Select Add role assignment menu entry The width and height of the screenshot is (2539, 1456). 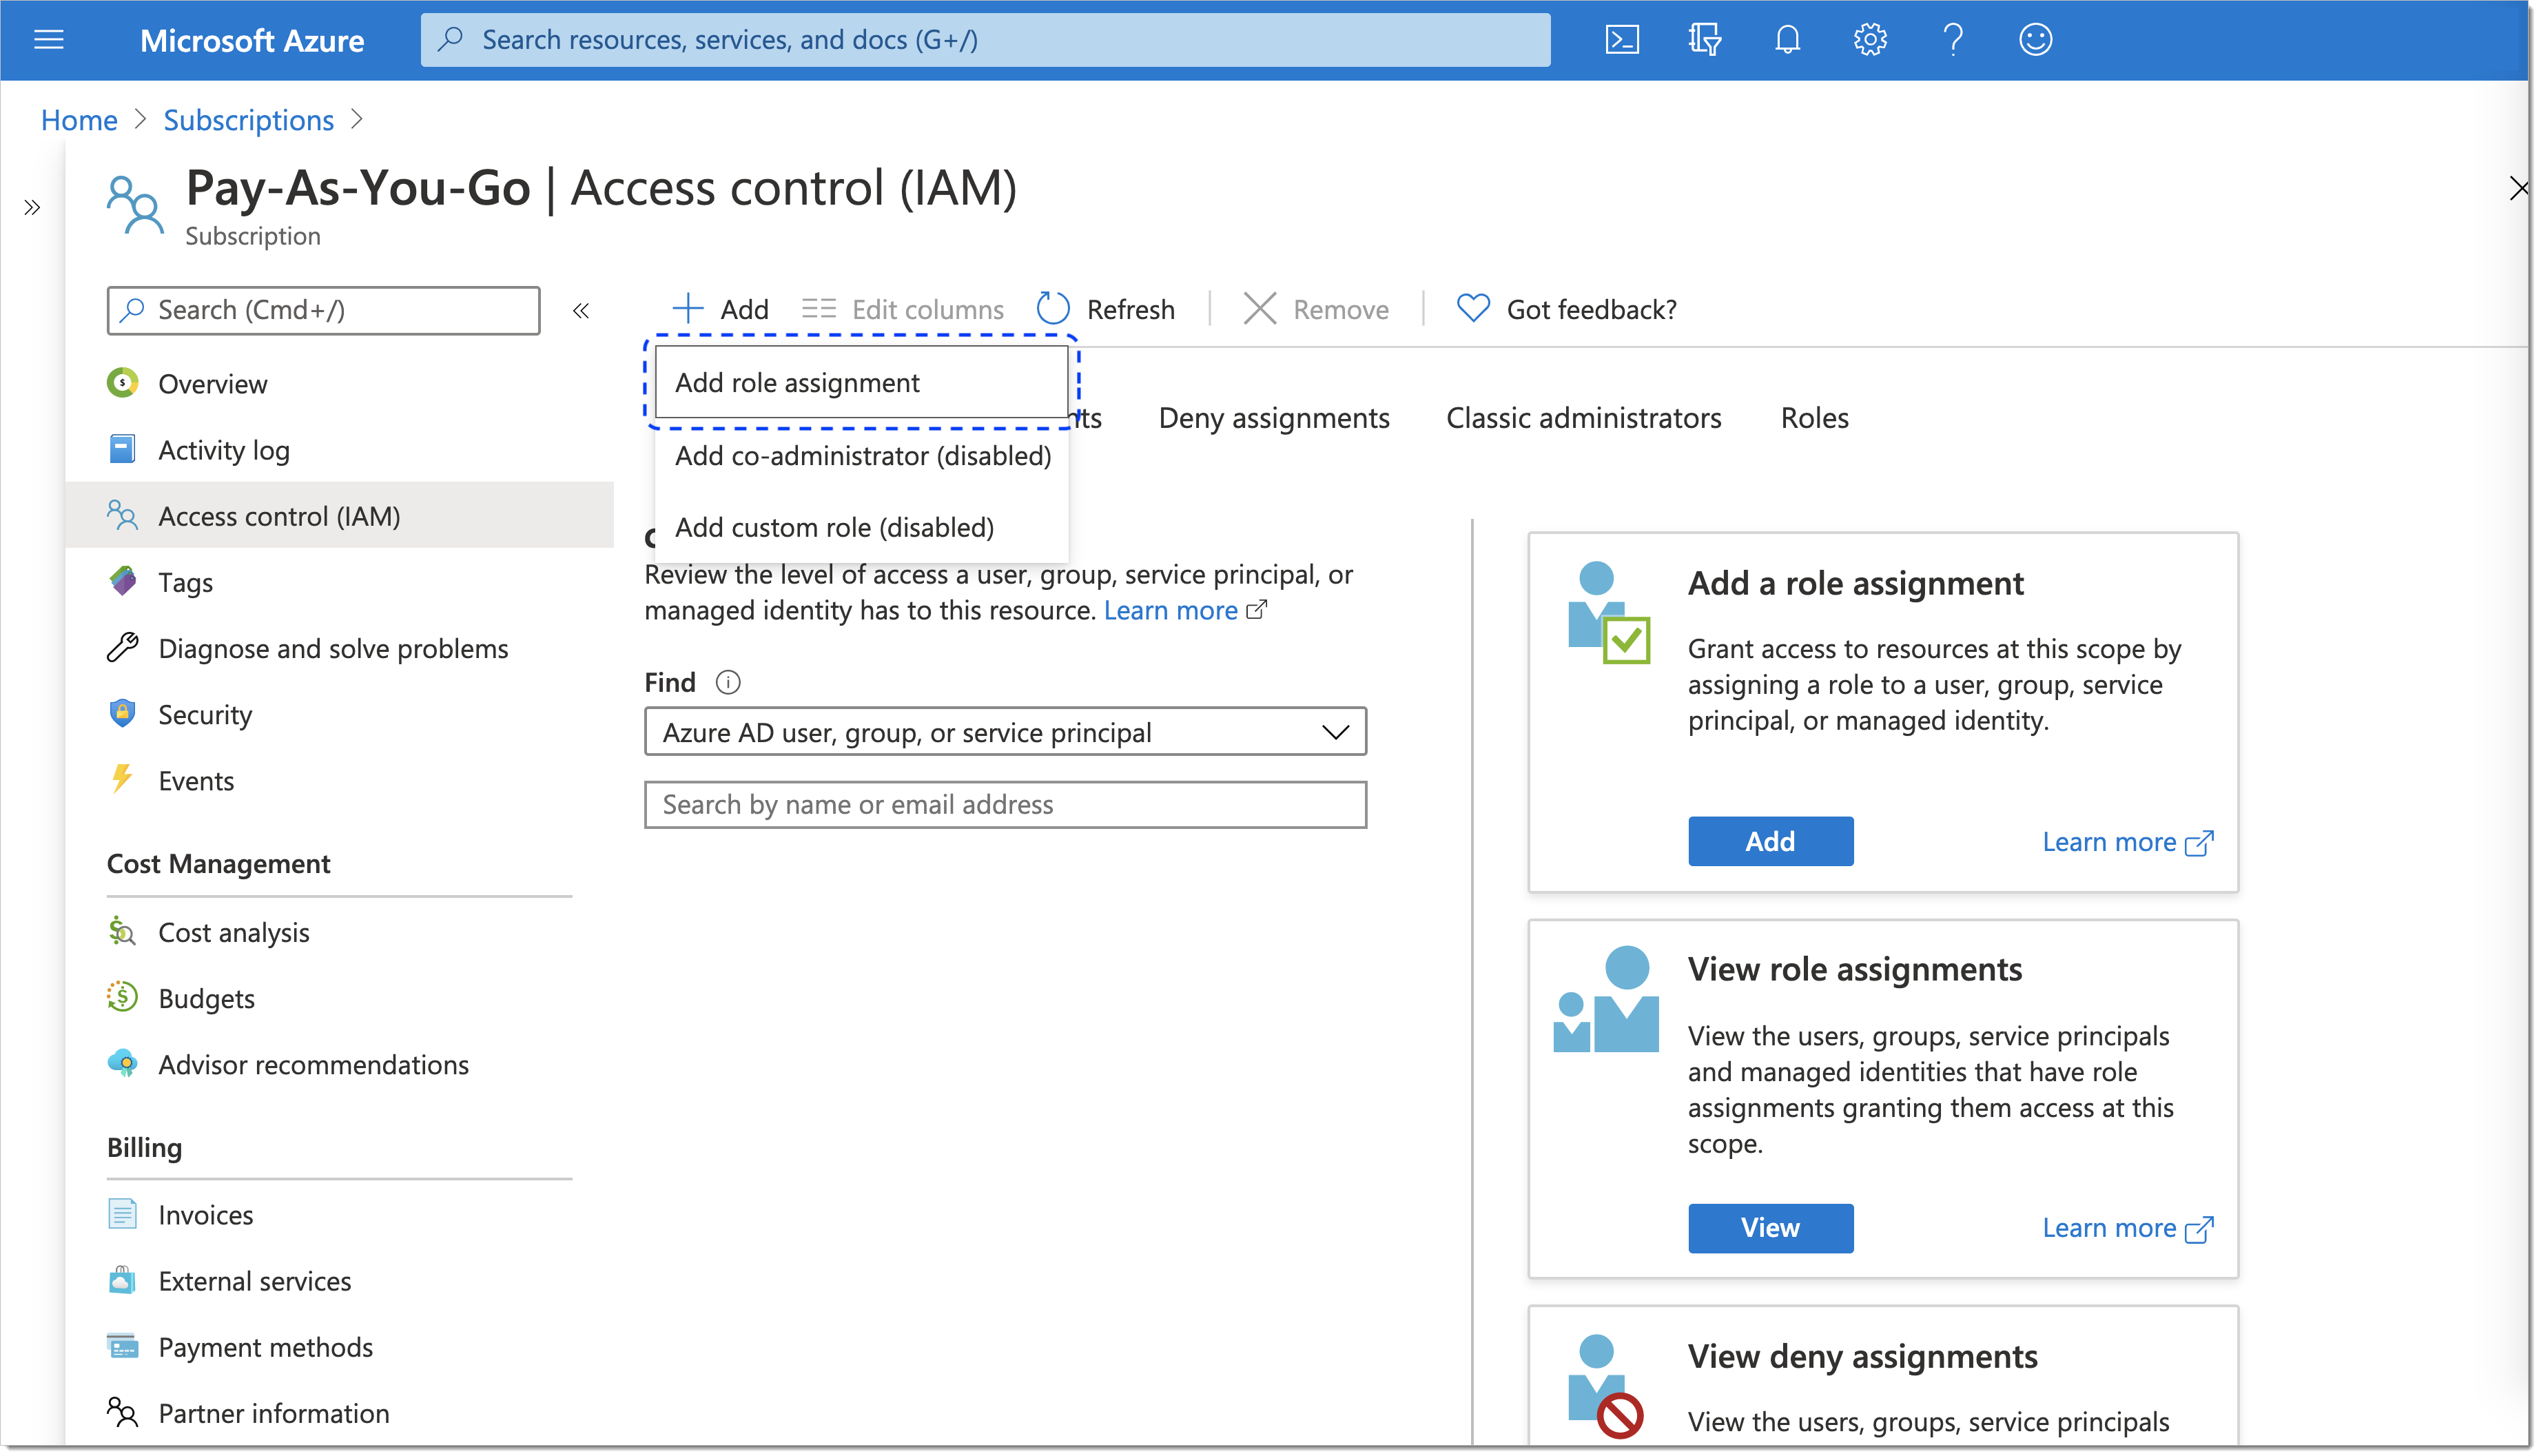click(862, 382)
